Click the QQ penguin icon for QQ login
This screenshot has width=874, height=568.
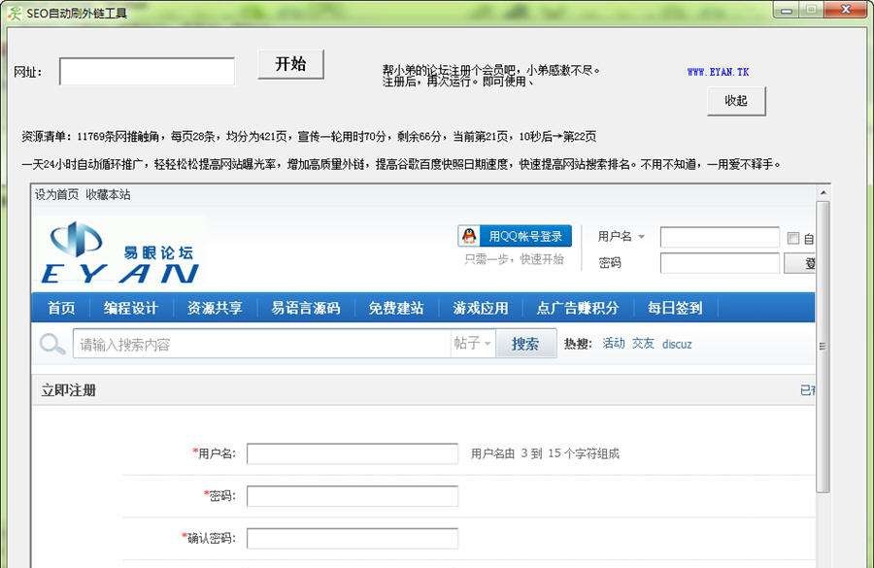click(x=467, y=235)
